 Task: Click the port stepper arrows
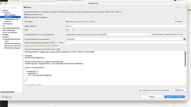73,30
